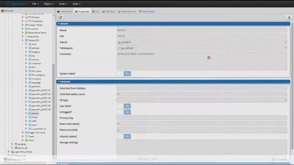Click the address table icon
Screen dimensions: 294x165
click(x=30, y=48)
